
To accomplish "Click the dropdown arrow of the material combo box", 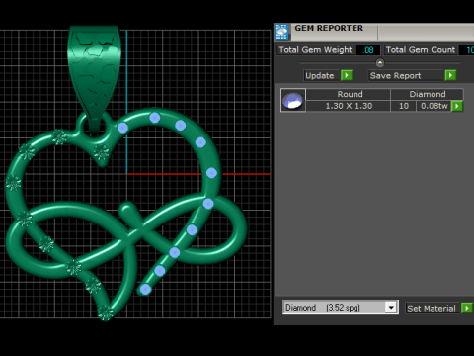I will [391, 308].
